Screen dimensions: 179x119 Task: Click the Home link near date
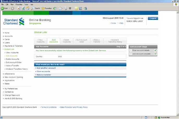click(113, 23)
